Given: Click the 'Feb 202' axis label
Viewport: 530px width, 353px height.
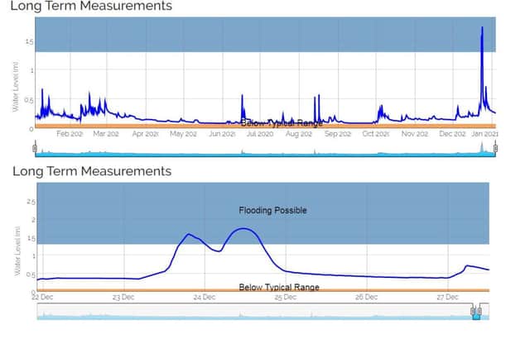Looking at the screenshot, I should (70, 134).
